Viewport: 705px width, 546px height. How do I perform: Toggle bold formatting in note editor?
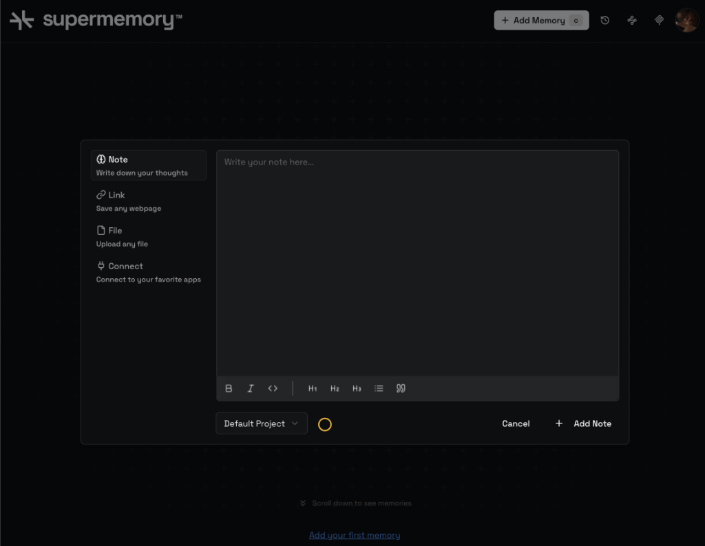point(229,388)
